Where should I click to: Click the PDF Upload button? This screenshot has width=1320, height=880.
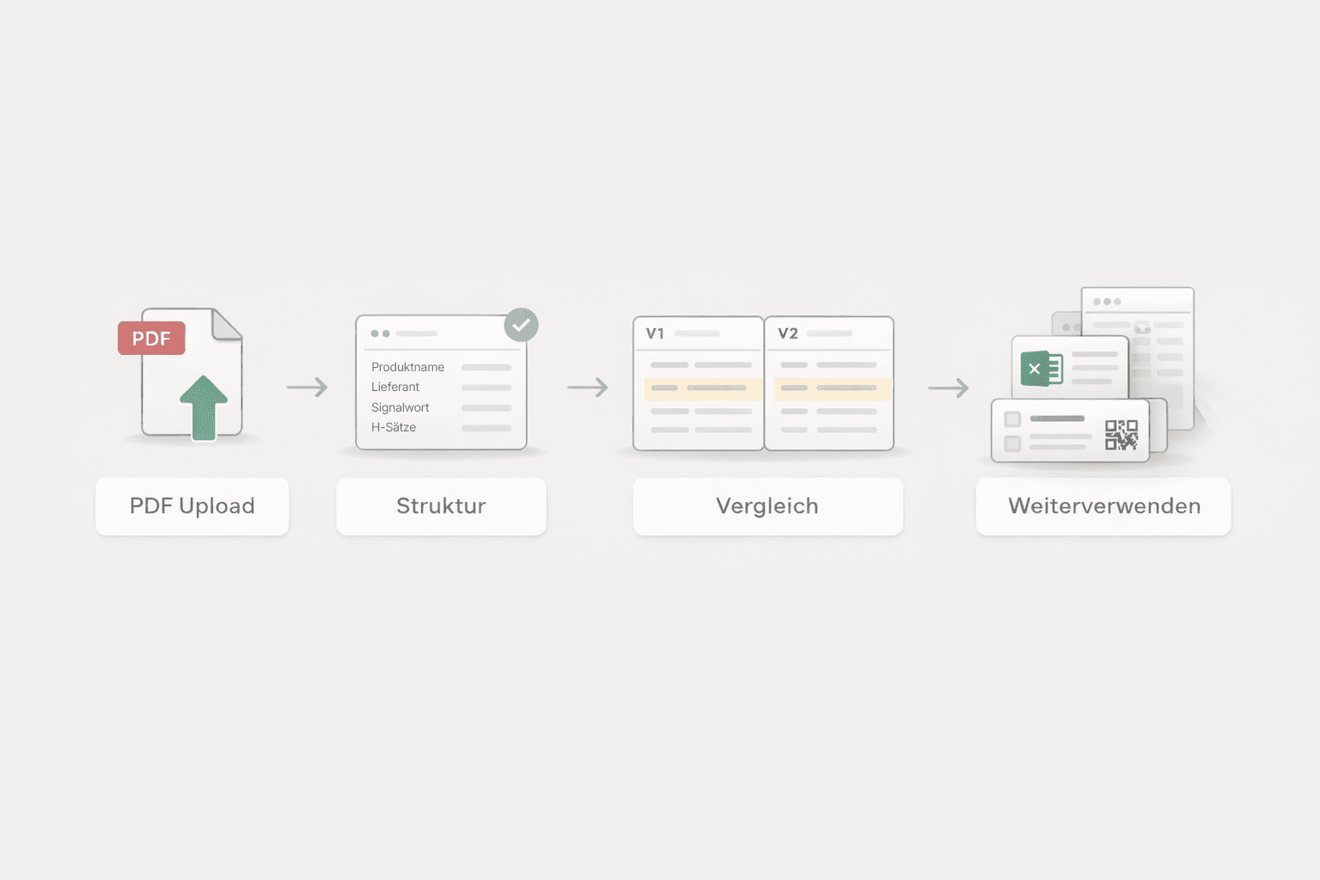point(191,506)
